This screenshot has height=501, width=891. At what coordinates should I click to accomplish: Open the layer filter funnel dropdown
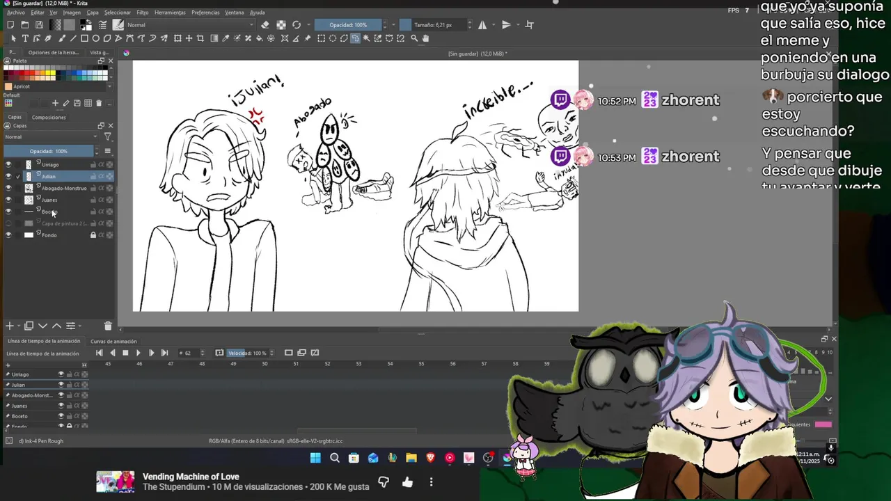click(x=107, y=136)
